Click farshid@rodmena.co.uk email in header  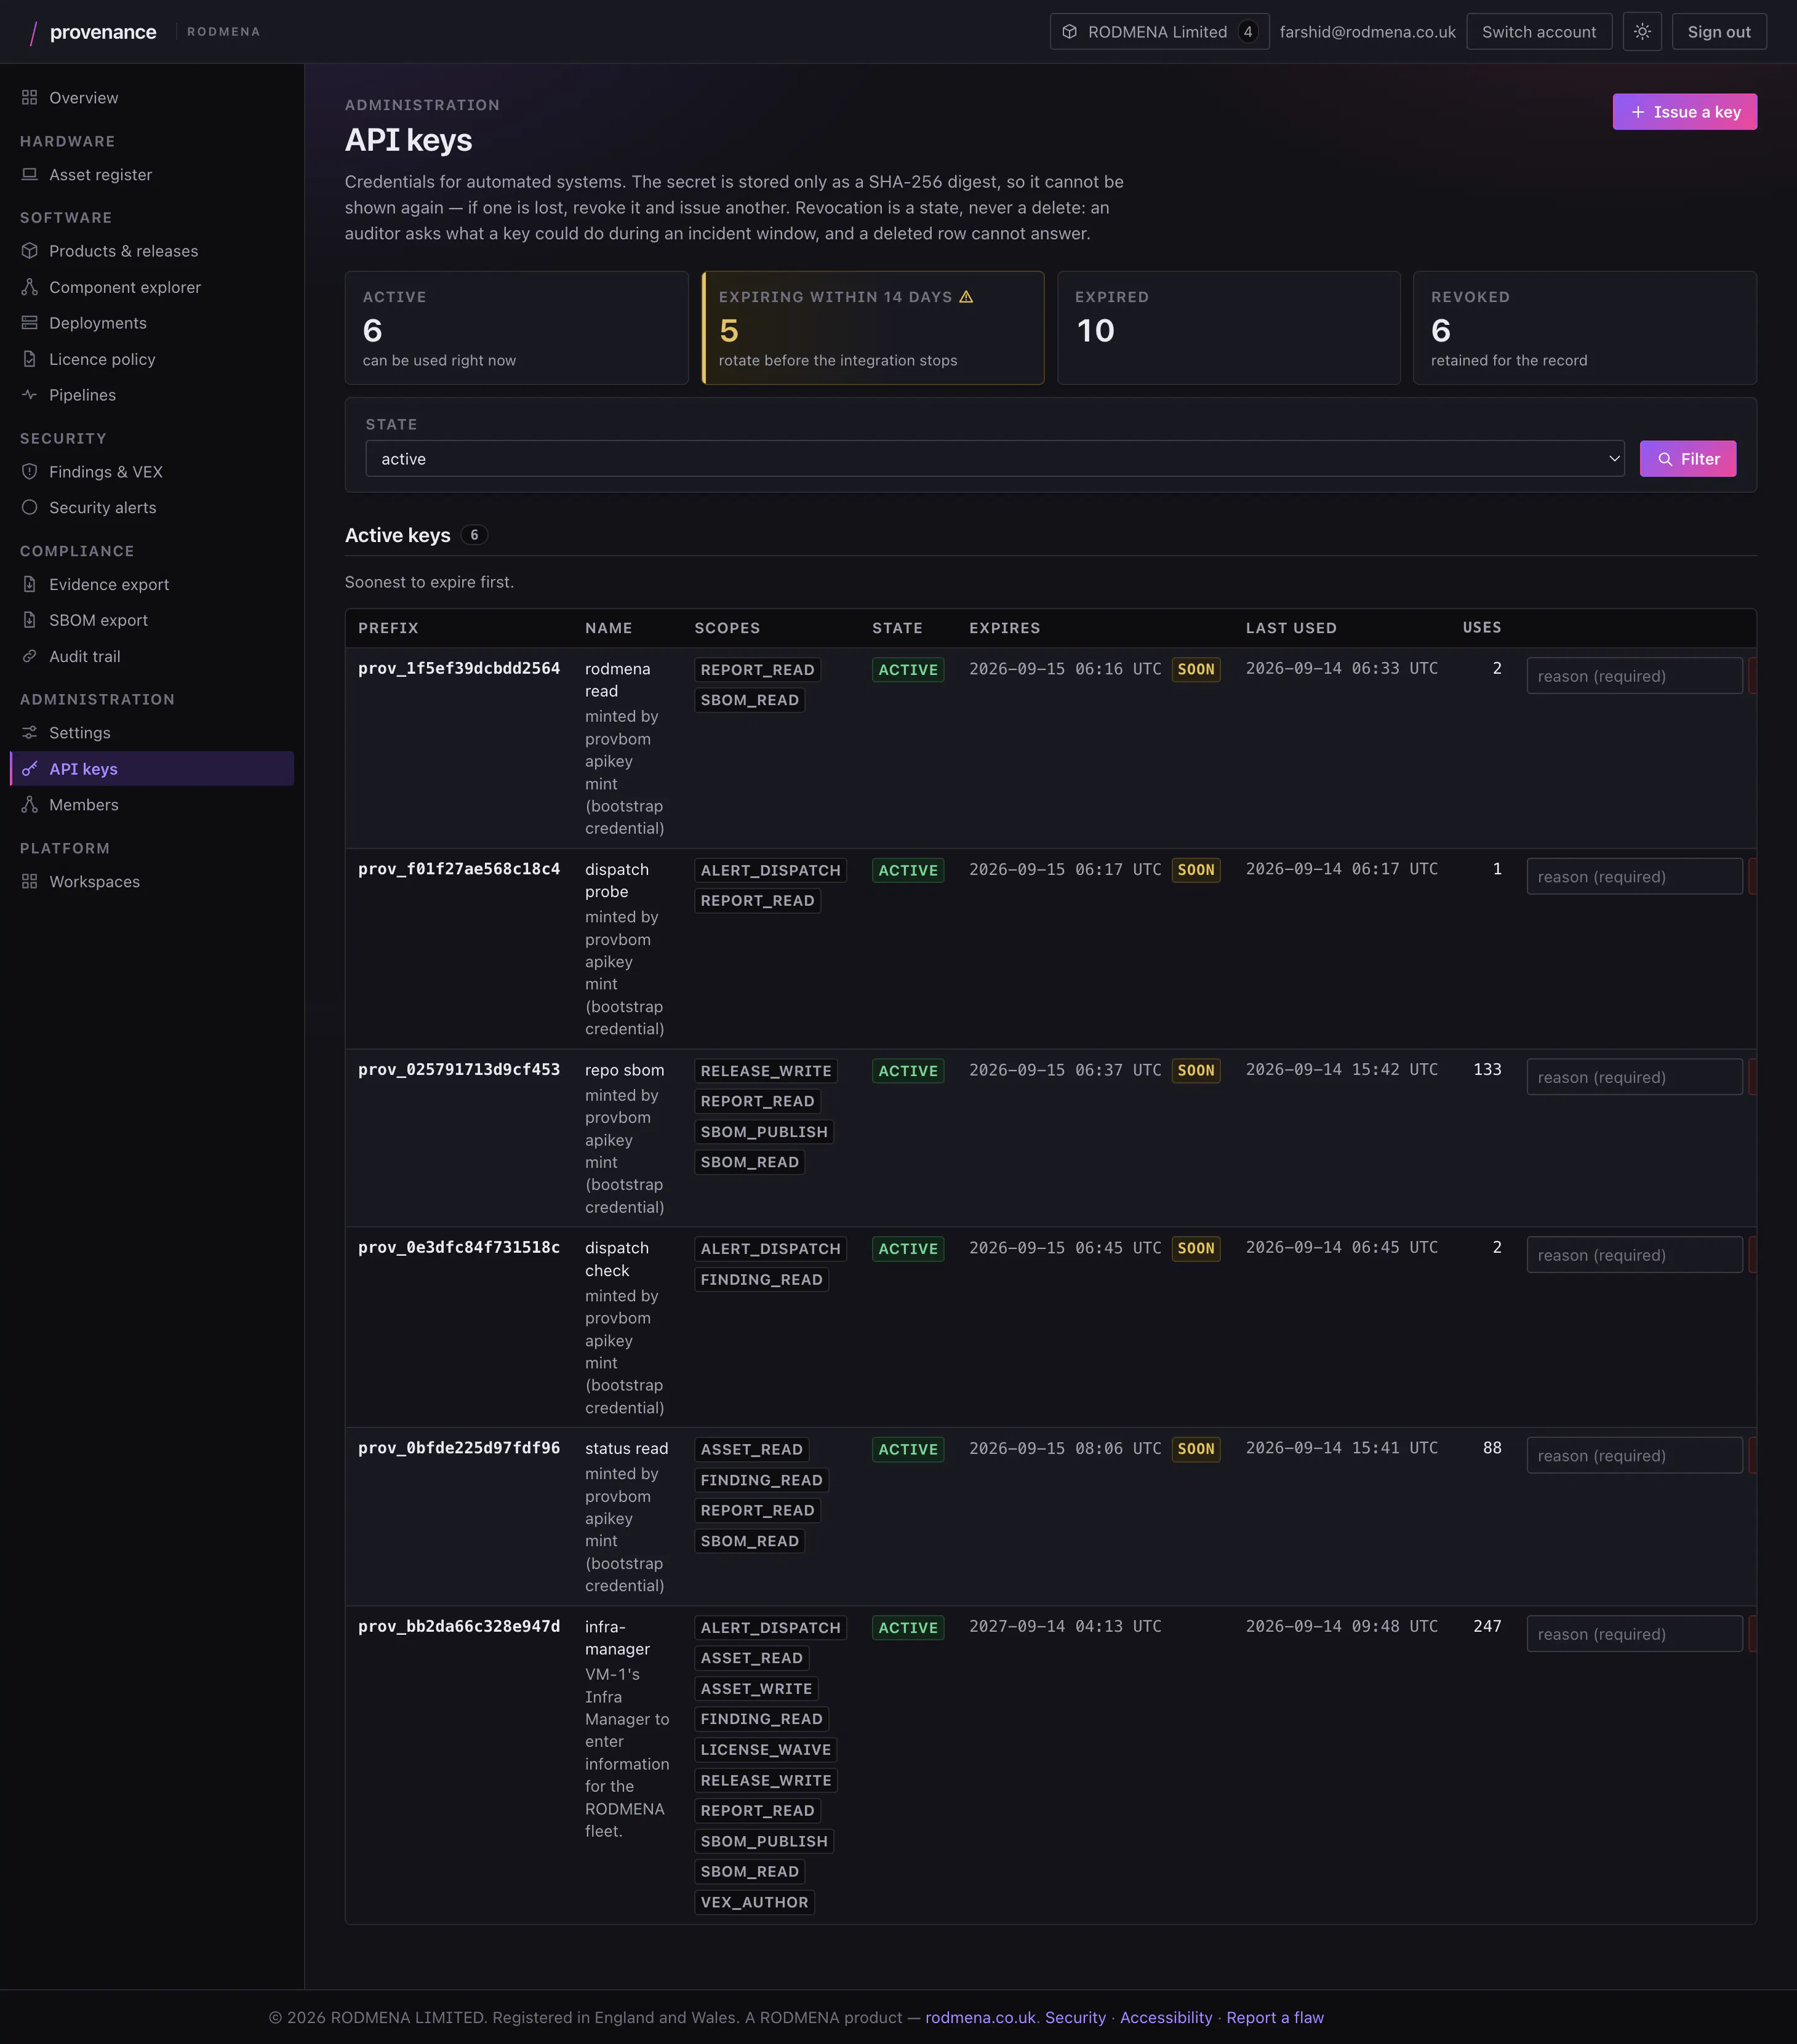[x=1368, y=32]
